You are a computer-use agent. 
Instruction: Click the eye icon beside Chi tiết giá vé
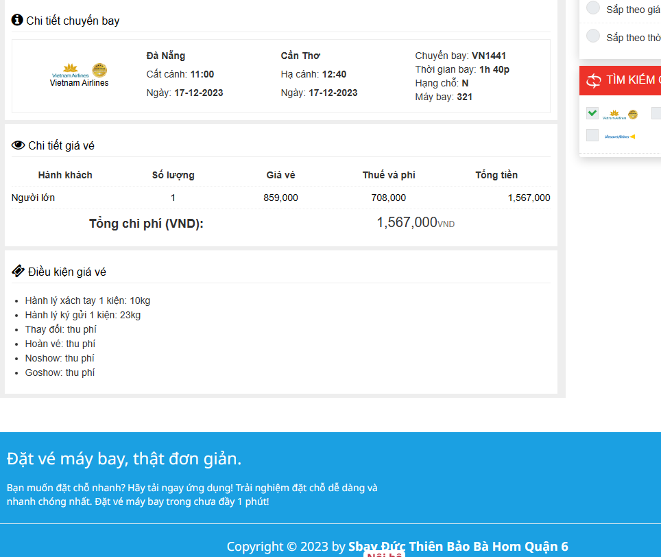point(18,145)
